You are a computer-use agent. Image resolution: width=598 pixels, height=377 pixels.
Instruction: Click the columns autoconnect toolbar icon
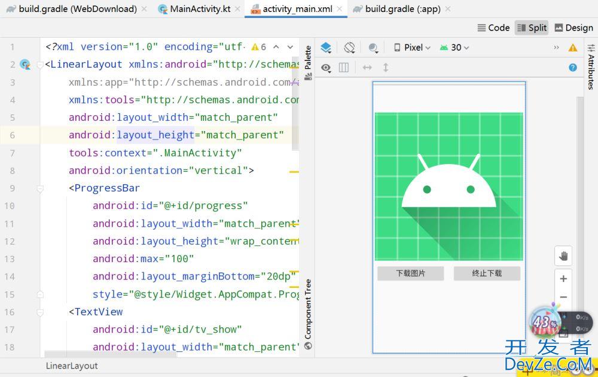pos(344,68)
